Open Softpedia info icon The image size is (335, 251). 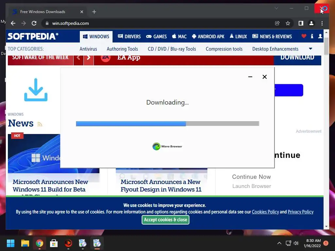[312, 36]
